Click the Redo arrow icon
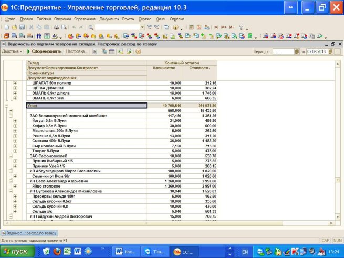Image resolution: width=344 pixels, height=258 pixels. [81, 27]
